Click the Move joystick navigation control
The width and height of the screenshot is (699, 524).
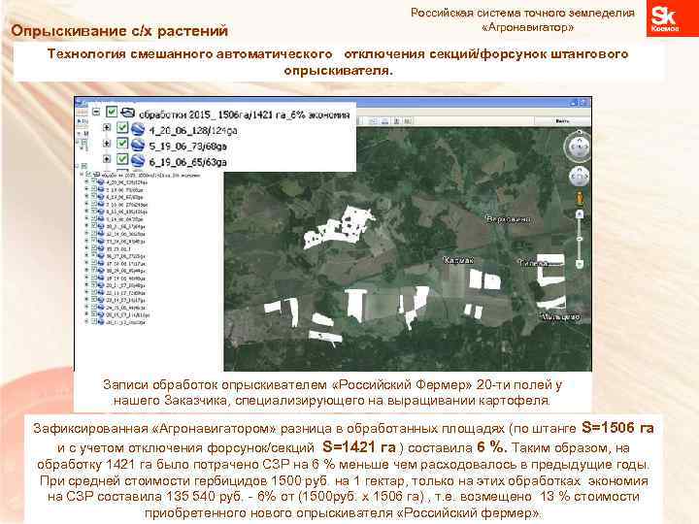coord(579,177)
